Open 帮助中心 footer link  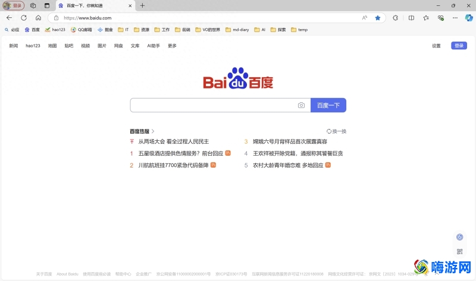(123, 274)
